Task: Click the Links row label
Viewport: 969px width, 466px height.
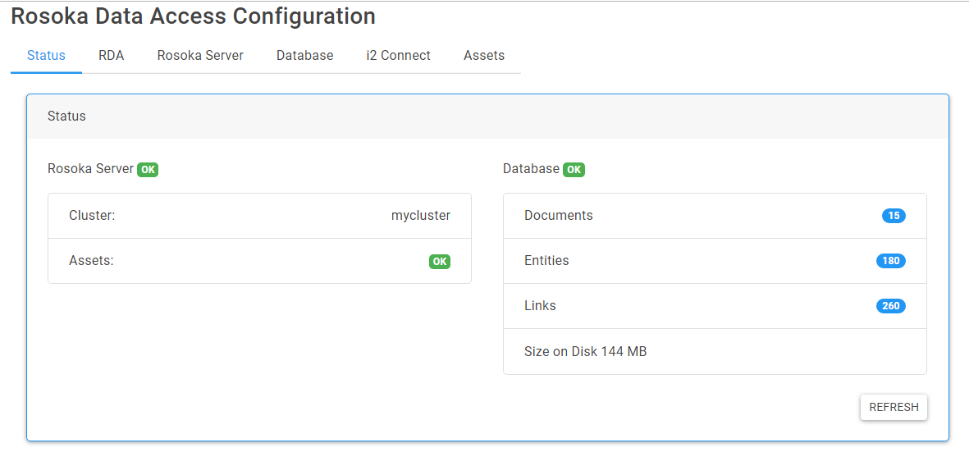Action: coord(540,306)
